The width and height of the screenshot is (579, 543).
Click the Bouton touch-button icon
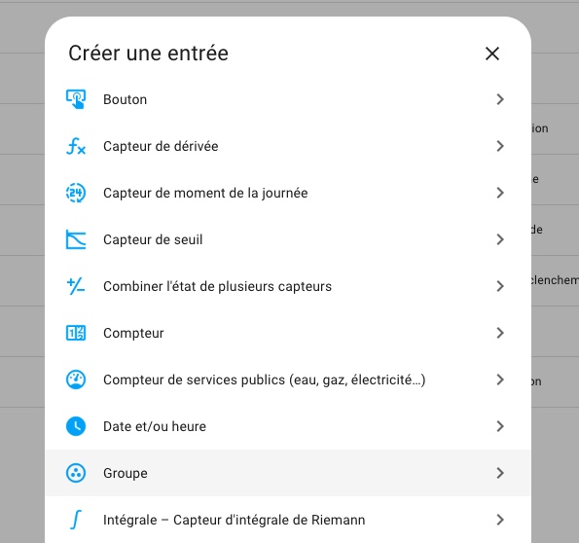click(x=76, y=99)
